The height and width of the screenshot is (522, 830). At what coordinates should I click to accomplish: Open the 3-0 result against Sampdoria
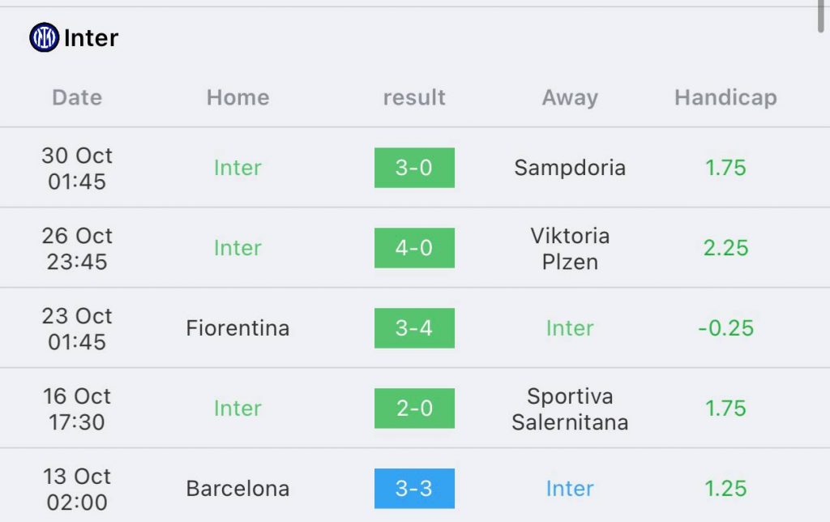coord(414,168)
